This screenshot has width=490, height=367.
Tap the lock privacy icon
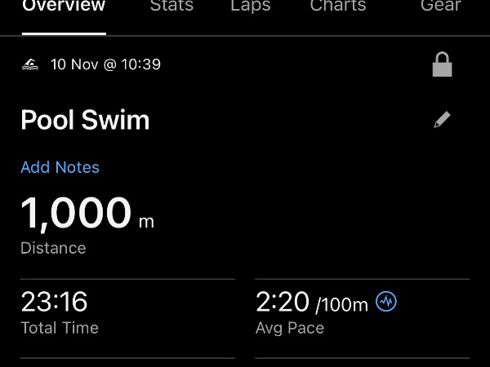click(x=442, y=65)
